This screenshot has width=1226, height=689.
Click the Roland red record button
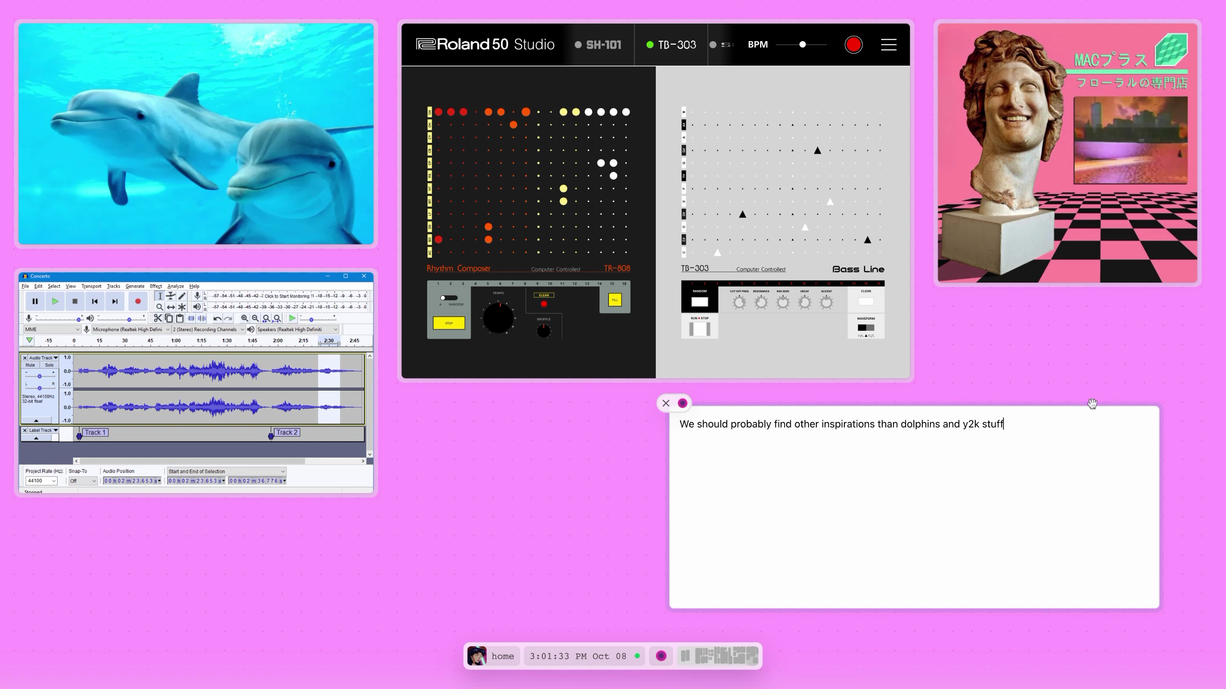pyautogui.click(x=853, y=45)
